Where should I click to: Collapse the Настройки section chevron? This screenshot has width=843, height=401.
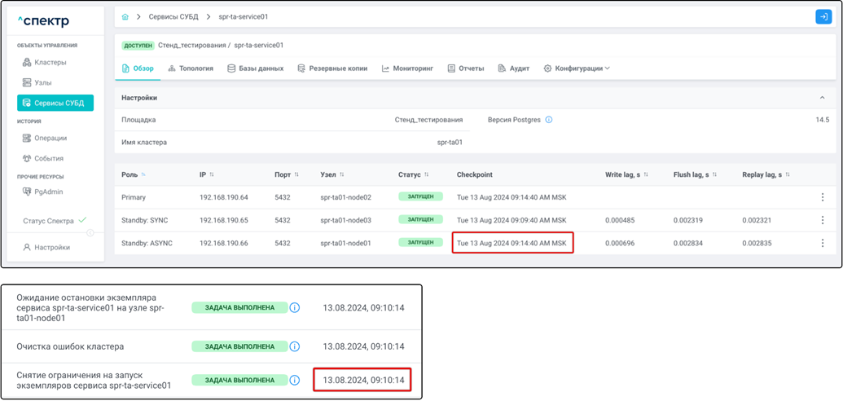pos(822,98)
